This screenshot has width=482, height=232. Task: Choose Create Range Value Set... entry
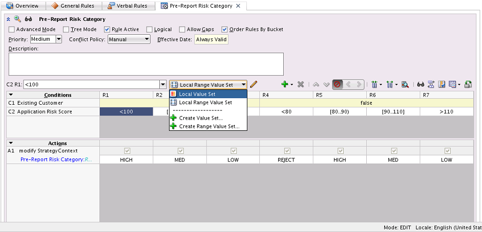click(208, 126)
